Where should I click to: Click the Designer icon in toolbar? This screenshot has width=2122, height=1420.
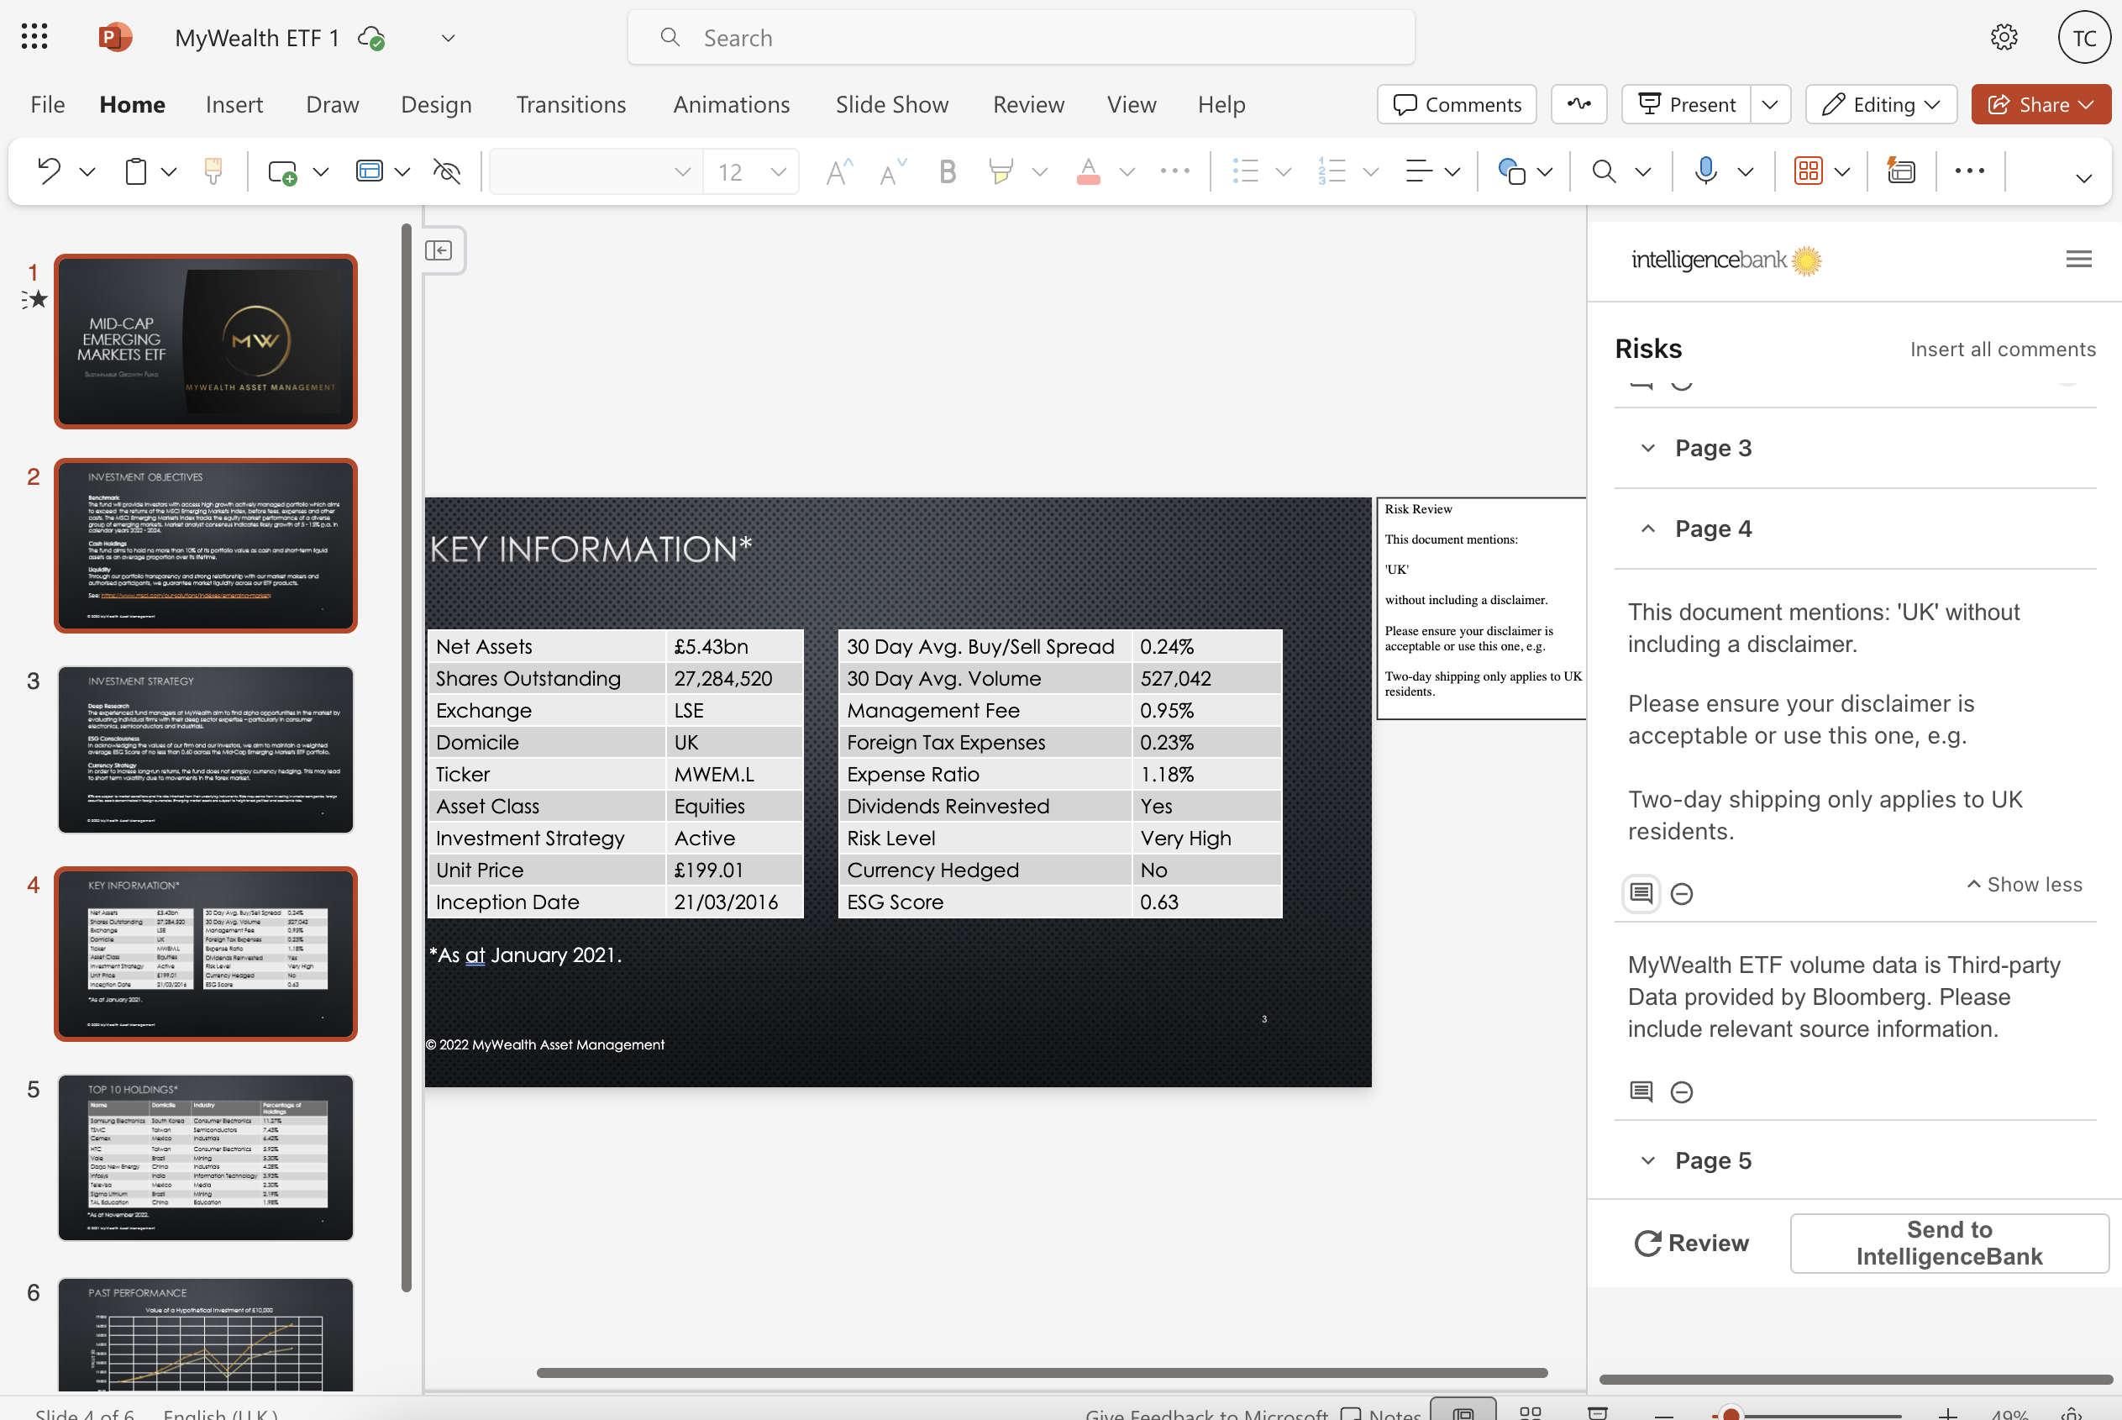coord(1901,171)
